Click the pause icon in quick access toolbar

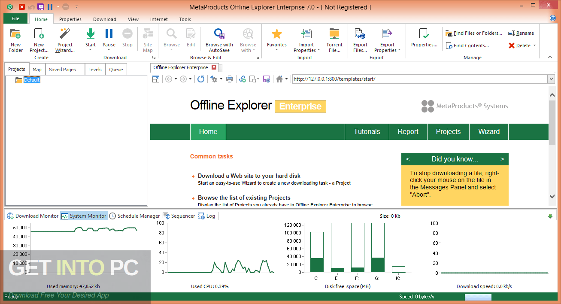(50, 7)
